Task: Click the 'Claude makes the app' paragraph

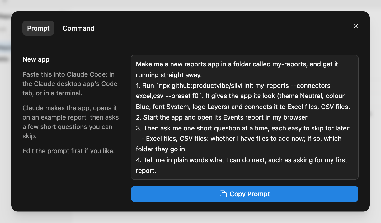Action: point(70,122)
